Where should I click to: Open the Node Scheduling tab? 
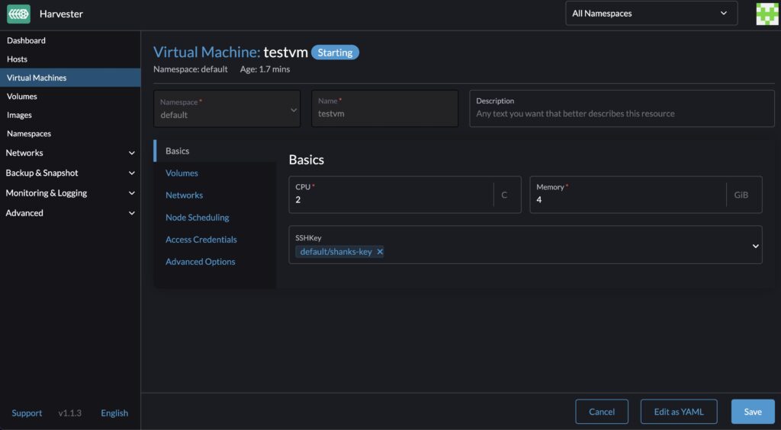pyautogui.click(x=197, y=218)
